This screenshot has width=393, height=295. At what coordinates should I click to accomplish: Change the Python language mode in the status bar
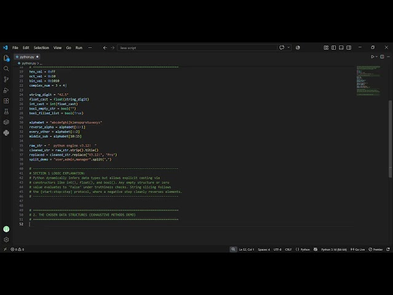[305, 250]
